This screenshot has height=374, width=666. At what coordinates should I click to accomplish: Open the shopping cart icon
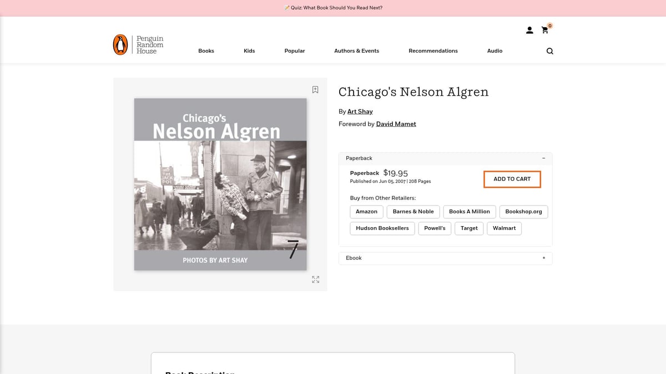545,30
